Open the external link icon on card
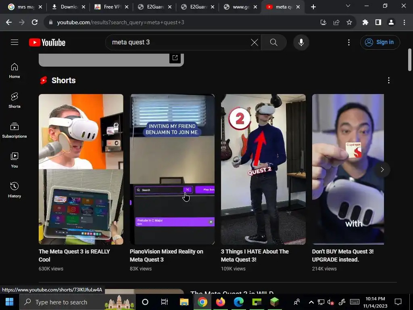 pos(175,58)
